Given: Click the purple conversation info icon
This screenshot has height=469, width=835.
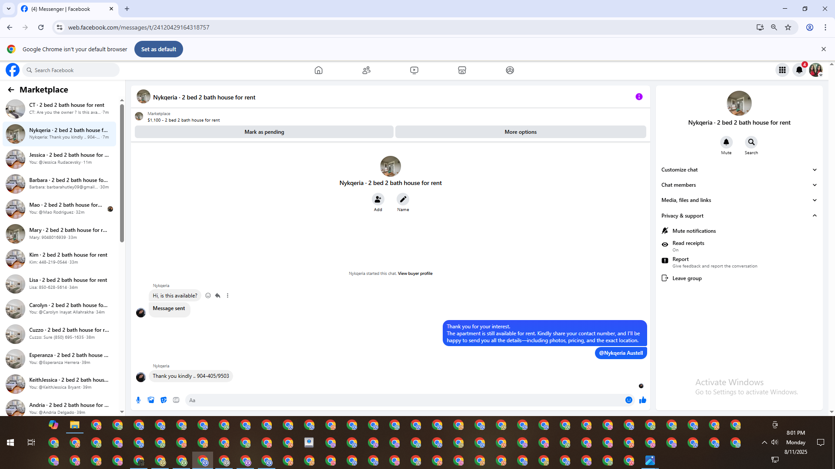Looking at the screenshot, I should pyautogui.click(x=639, y=97).
